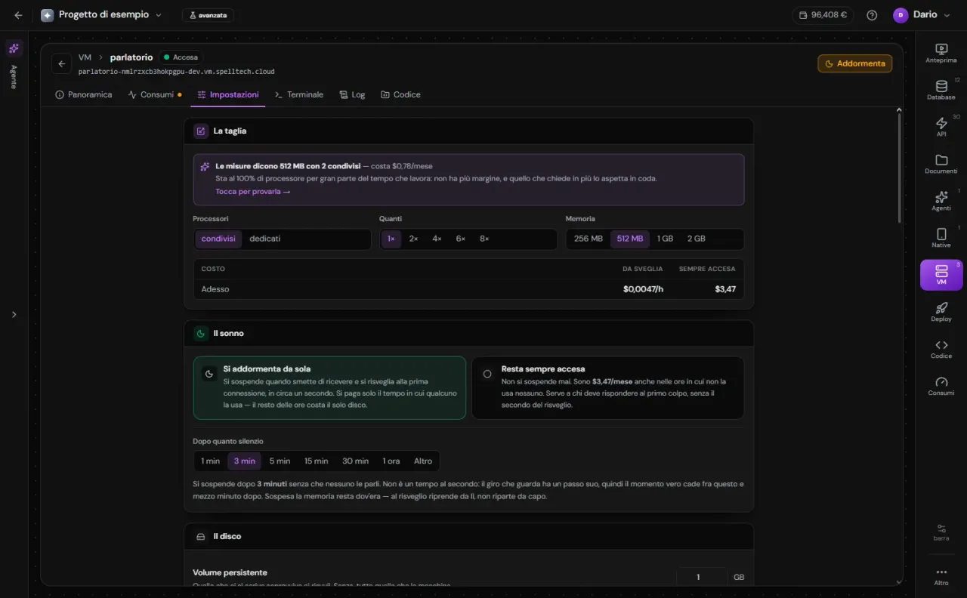The width and height of the screenshot is (967, 598).
Task: Click the settings page vertical scrollbar
Action: click(898, 166)
